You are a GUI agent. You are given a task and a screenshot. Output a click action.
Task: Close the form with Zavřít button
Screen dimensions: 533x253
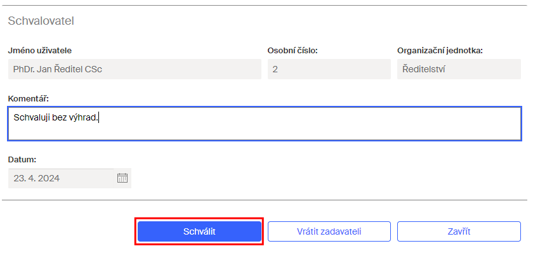pyautogui.click(x=459, y=231)
